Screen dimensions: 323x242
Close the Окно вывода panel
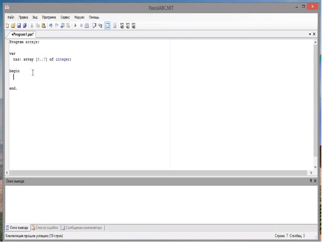click(x=315, y=181)
